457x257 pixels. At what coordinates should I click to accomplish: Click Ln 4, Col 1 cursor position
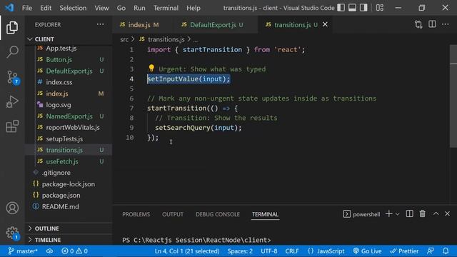click(x=187, y=251)
